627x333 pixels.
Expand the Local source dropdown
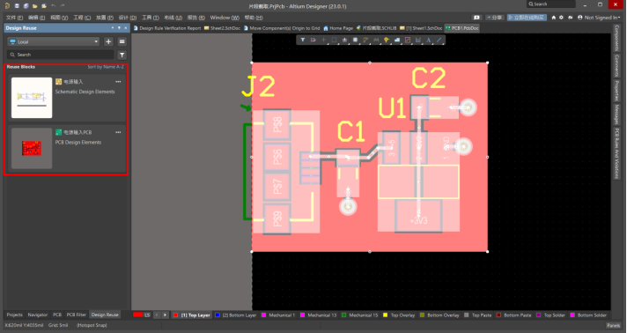pos(54,41)
